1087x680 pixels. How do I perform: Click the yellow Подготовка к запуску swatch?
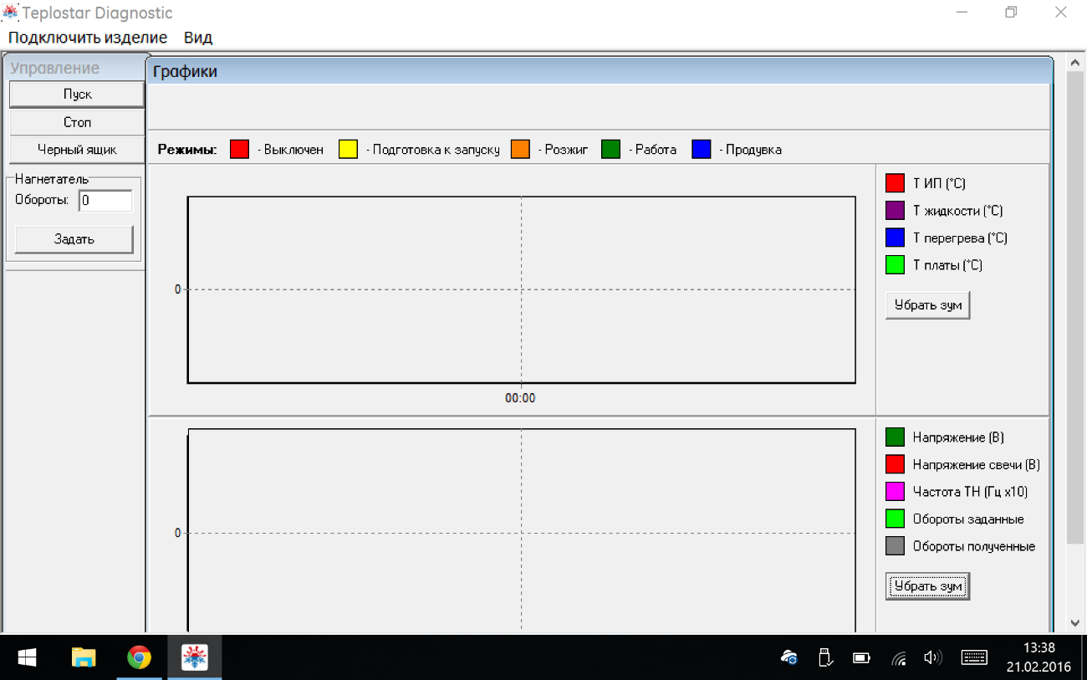tap(348, 150)
